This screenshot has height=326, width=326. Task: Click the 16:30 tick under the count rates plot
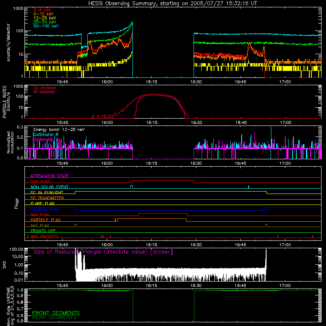196,82
